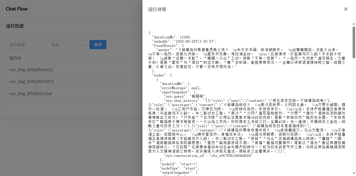Select run run_dbg_8f530827a2af
356x176 pixels.
(30, 94)
